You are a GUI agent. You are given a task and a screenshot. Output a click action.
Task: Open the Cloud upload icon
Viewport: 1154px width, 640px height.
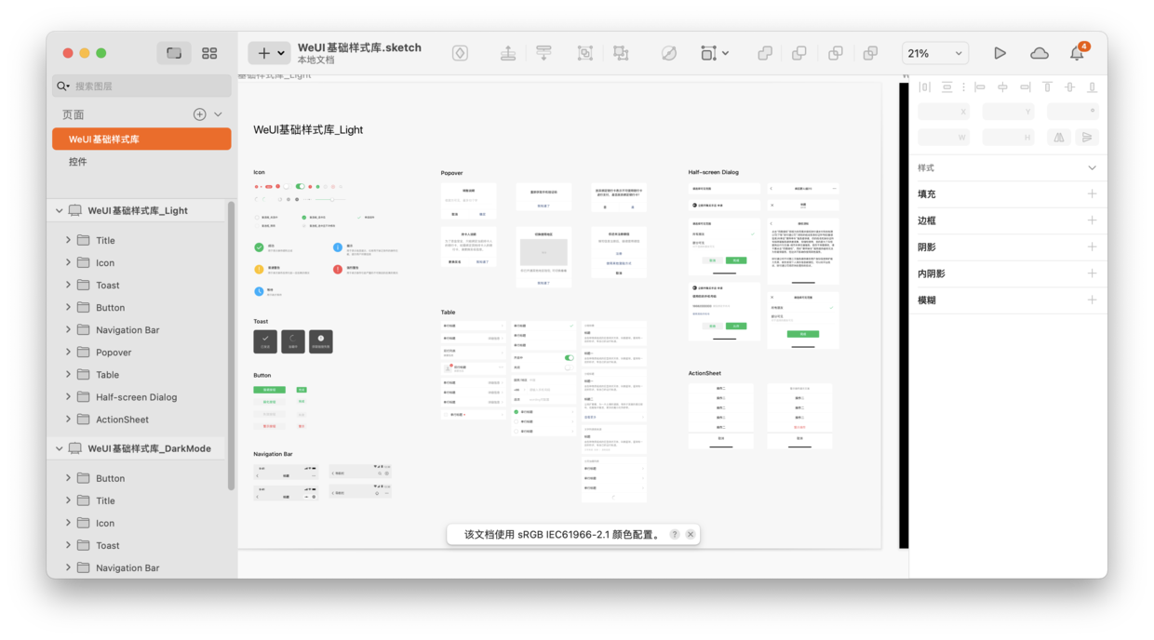1040,53
